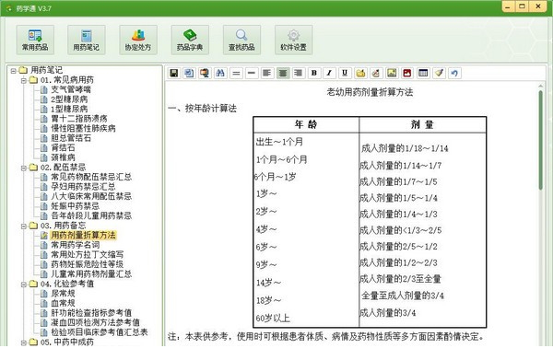Click the single-line spacing icon
This screenshot has height=360, width=553.
252,73
